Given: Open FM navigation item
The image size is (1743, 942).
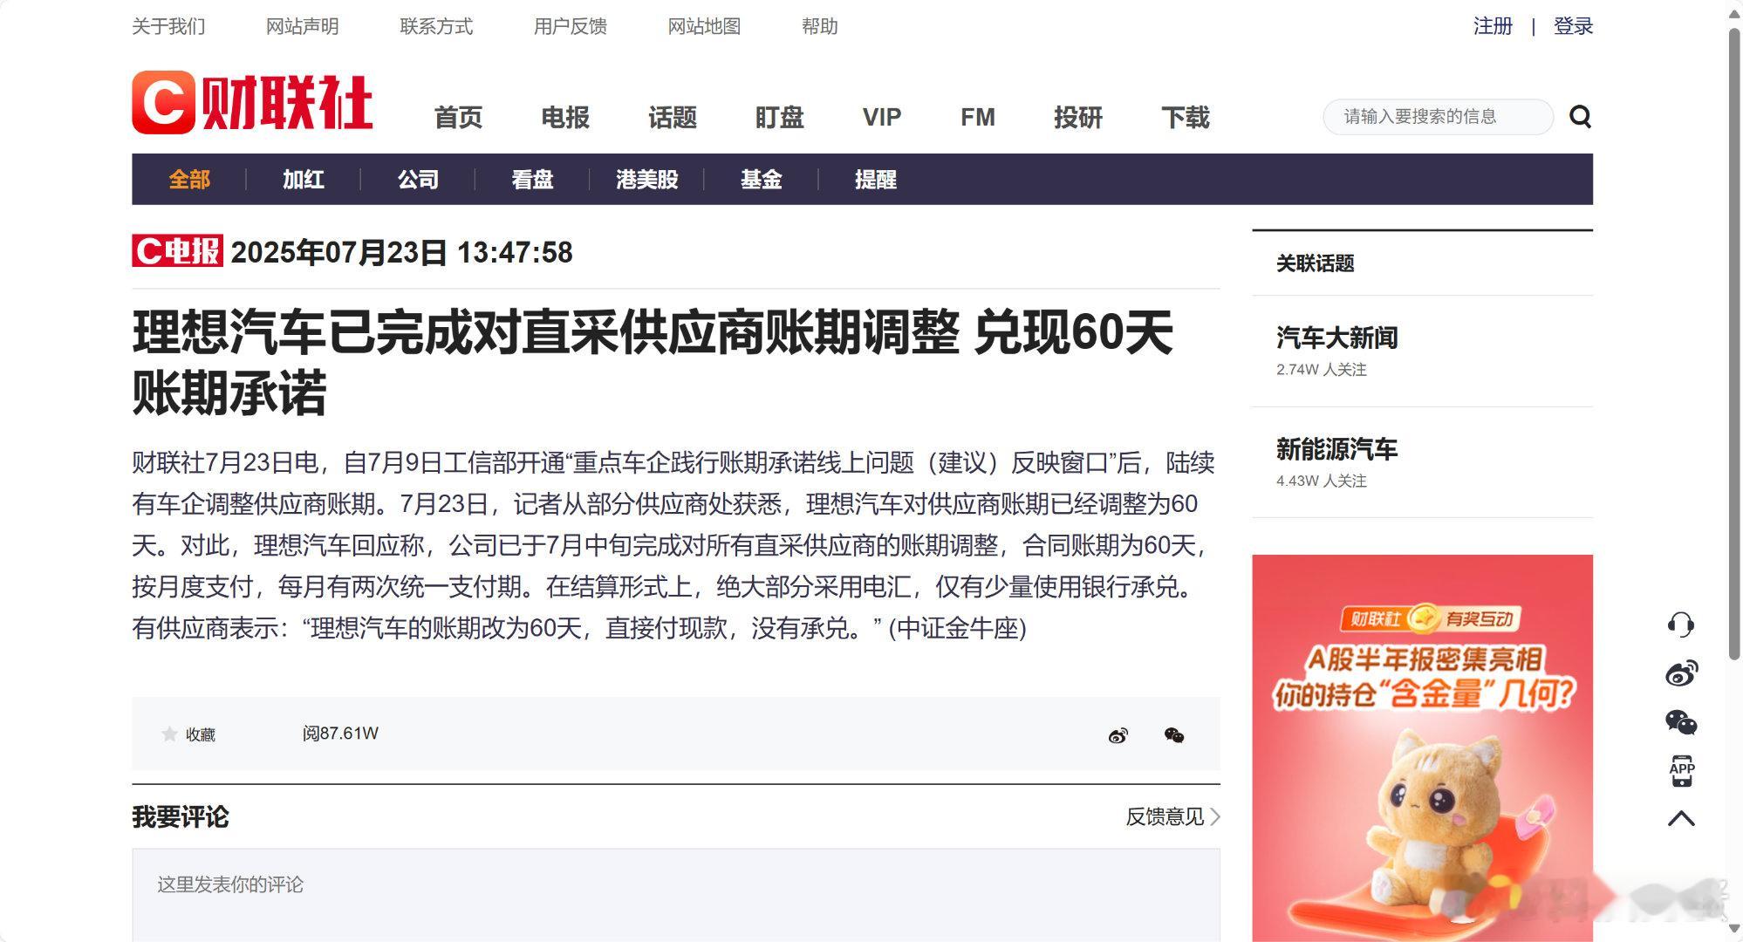Looking at the screenshot, I should coord(978,117).
